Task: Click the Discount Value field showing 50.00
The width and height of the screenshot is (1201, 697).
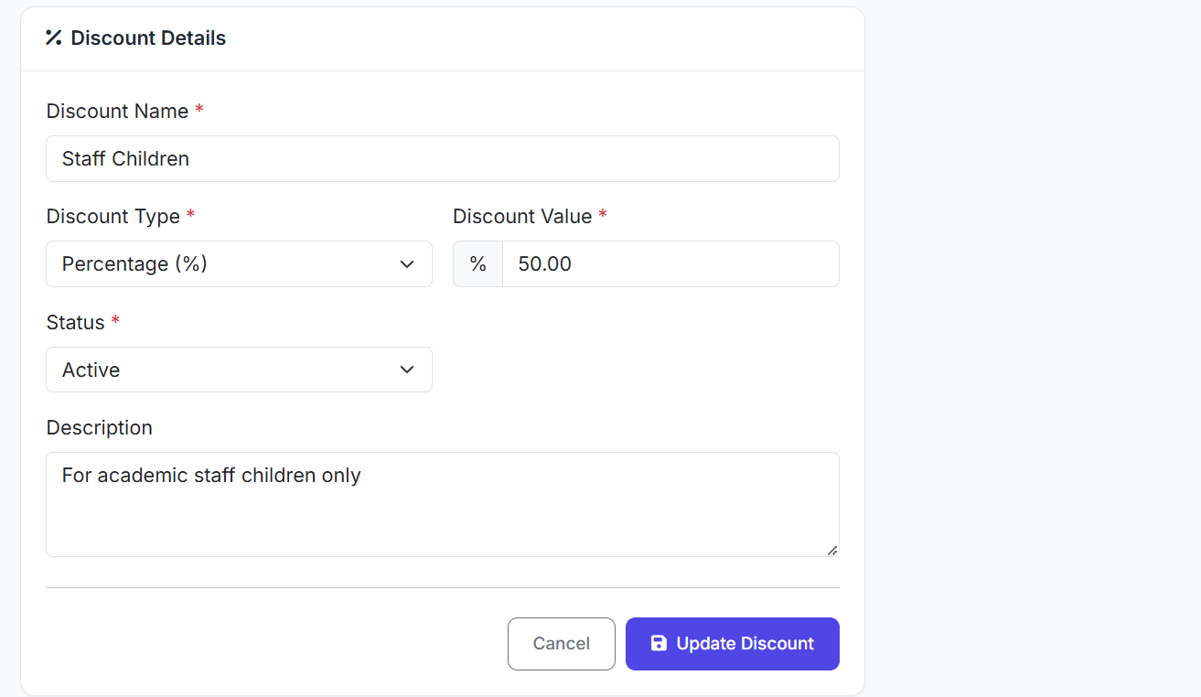Action: coord(670,264)
